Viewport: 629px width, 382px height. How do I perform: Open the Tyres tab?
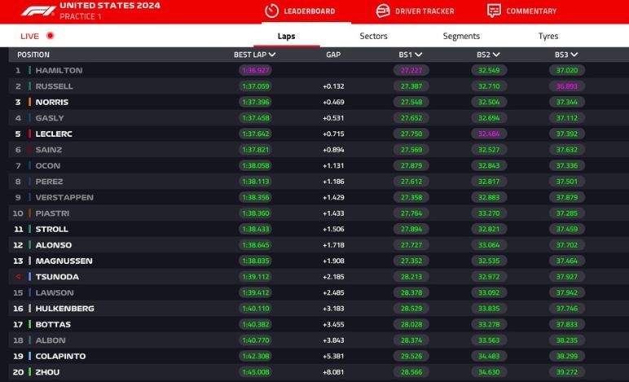click(x=548, y=36)
